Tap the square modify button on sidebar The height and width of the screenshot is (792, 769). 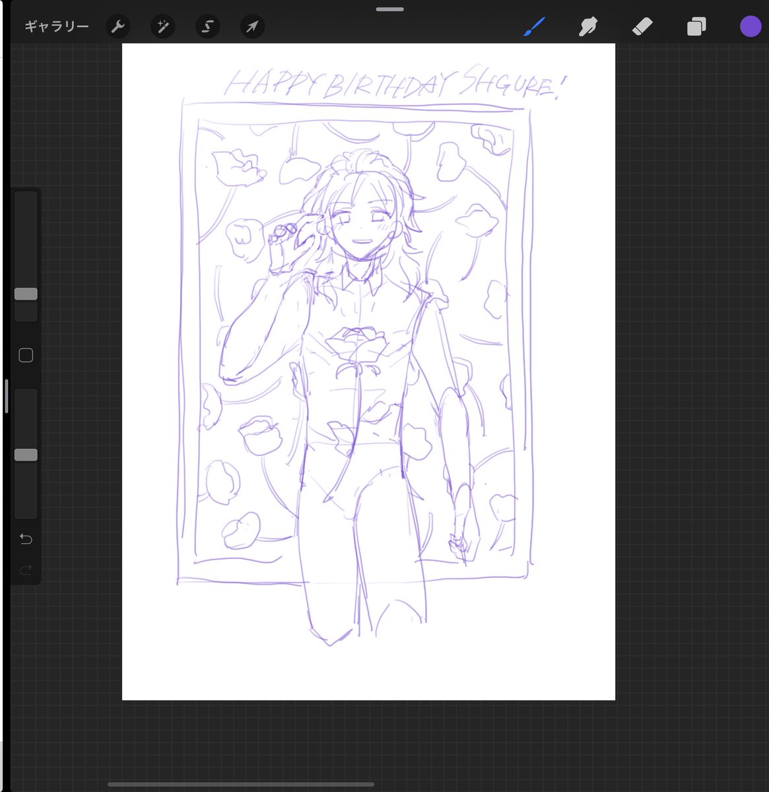click(26, 355)
